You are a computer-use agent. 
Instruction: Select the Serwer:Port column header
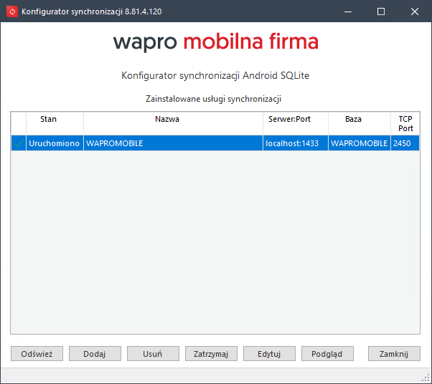click(288, 120)
